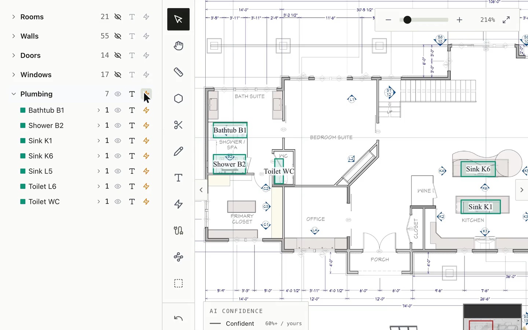Image resolution: width=528 pixels, height=330 pixels.
Task: Click lightning icon for Toilet WC
Action: [146, 202]
